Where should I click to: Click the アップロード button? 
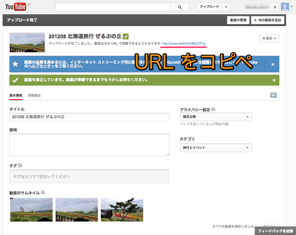point(210,7)
